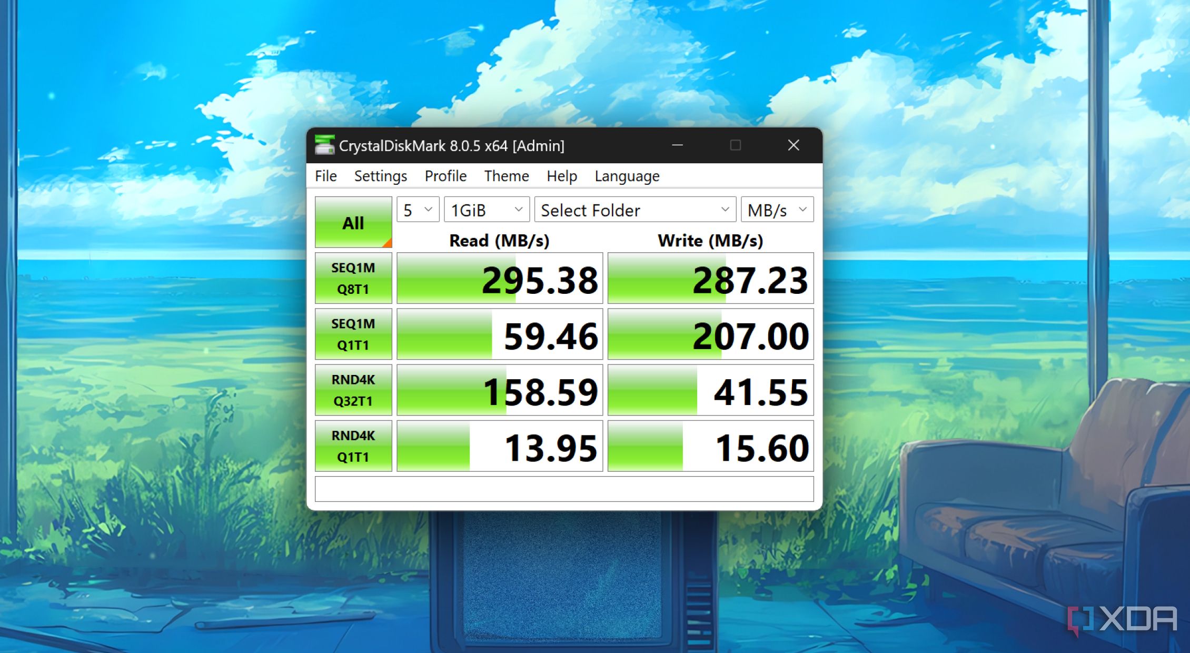Click the Read (MB/s) column header
The image size is (1190, 653).
499,240
